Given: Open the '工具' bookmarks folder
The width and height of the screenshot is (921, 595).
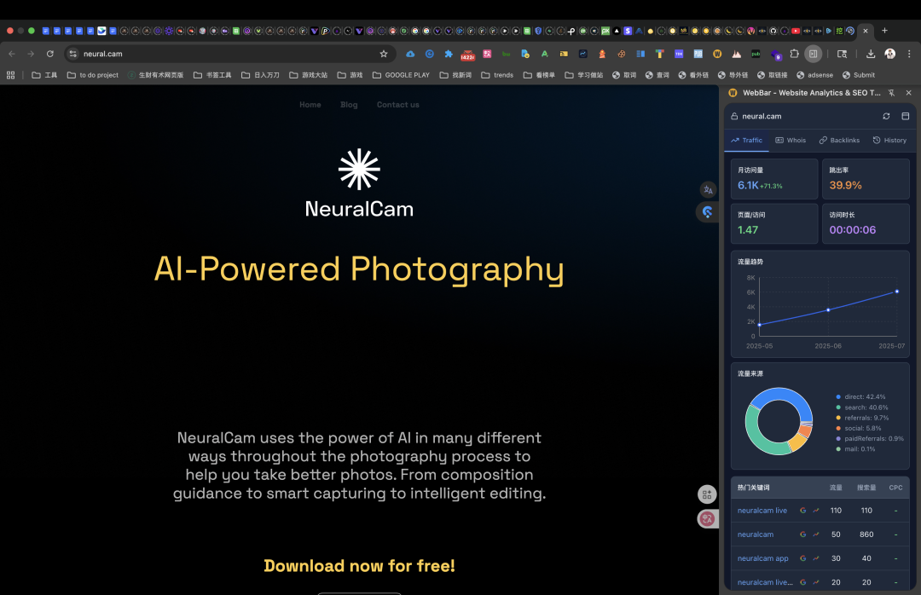Looking at the screenshot, I should (44, 75).
